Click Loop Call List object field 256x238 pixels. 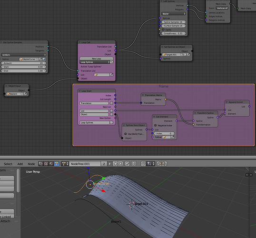102,75
